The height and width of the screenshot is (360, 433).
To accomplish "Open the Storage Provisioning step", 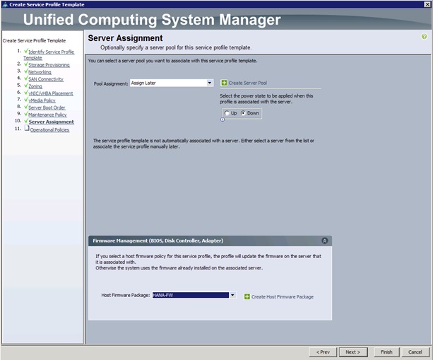I will click(49, 65).
